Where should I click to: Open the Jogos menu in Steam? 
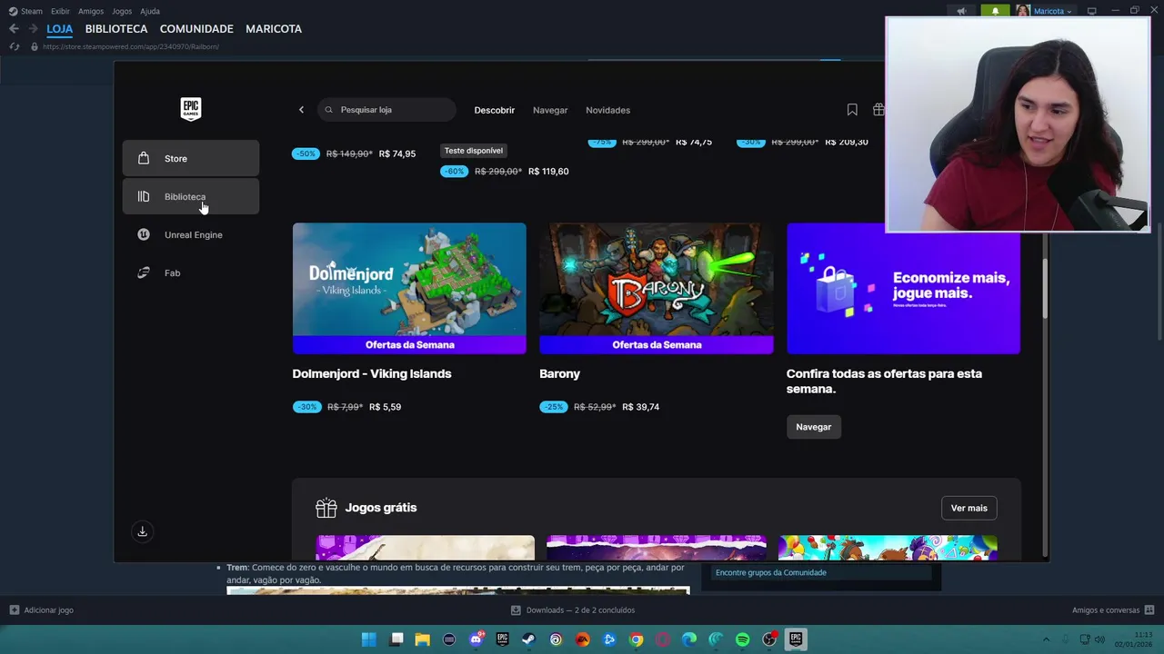tap(122, 11)
